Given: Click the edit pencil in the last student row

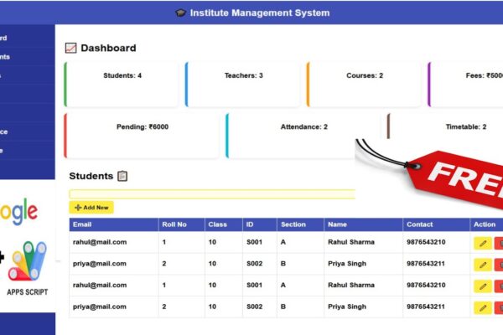Looking at the screenshot, I should click(x=483, y=308).
